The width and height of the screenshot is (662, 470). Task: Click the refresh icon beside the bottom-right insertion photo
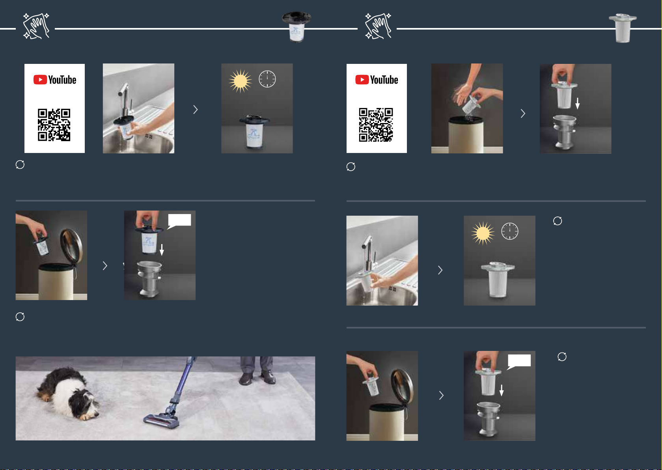coord(562,357)
